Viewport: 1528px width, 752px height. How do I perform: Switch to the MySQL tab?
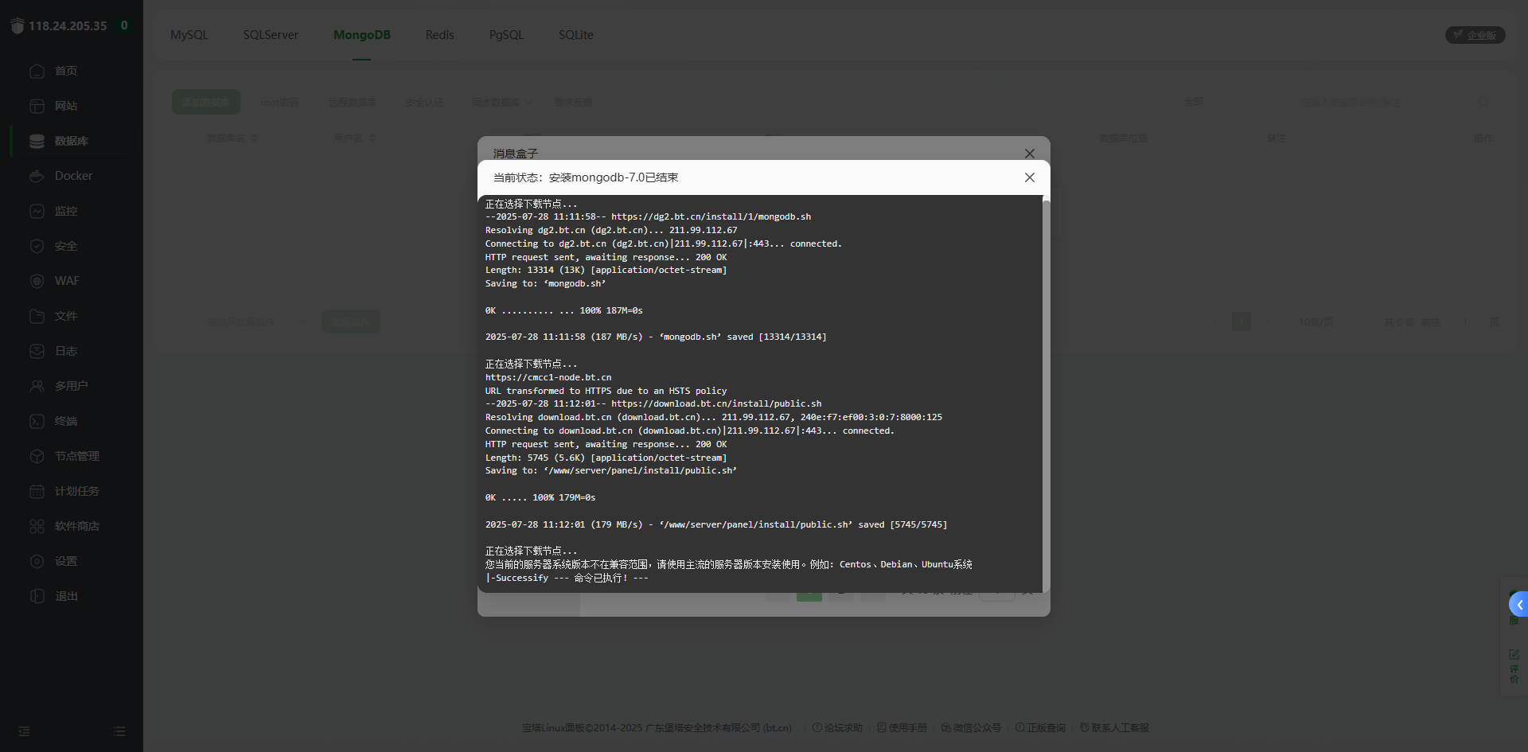point(189,35)
